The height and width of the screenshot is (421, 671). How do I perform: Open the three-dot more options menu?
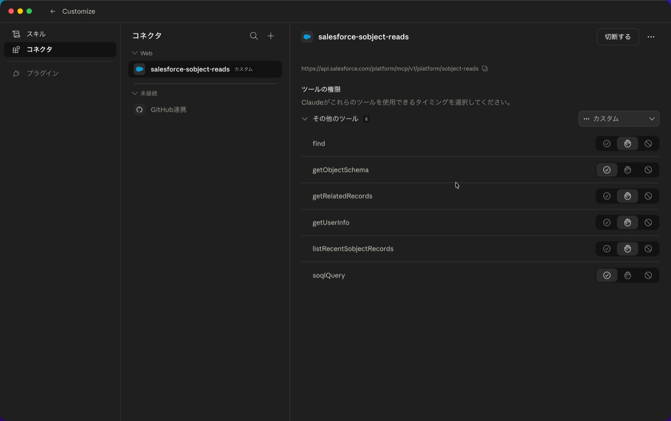pyautogui.click(x=651, y=37)
